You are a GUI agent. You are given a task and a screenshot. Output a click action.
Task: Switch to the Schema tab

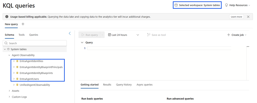[x=9, y=35]
